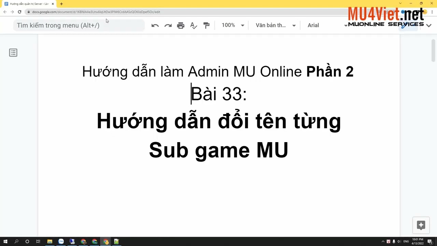Open File Explorer from the taskbar

tap(50, 242)
